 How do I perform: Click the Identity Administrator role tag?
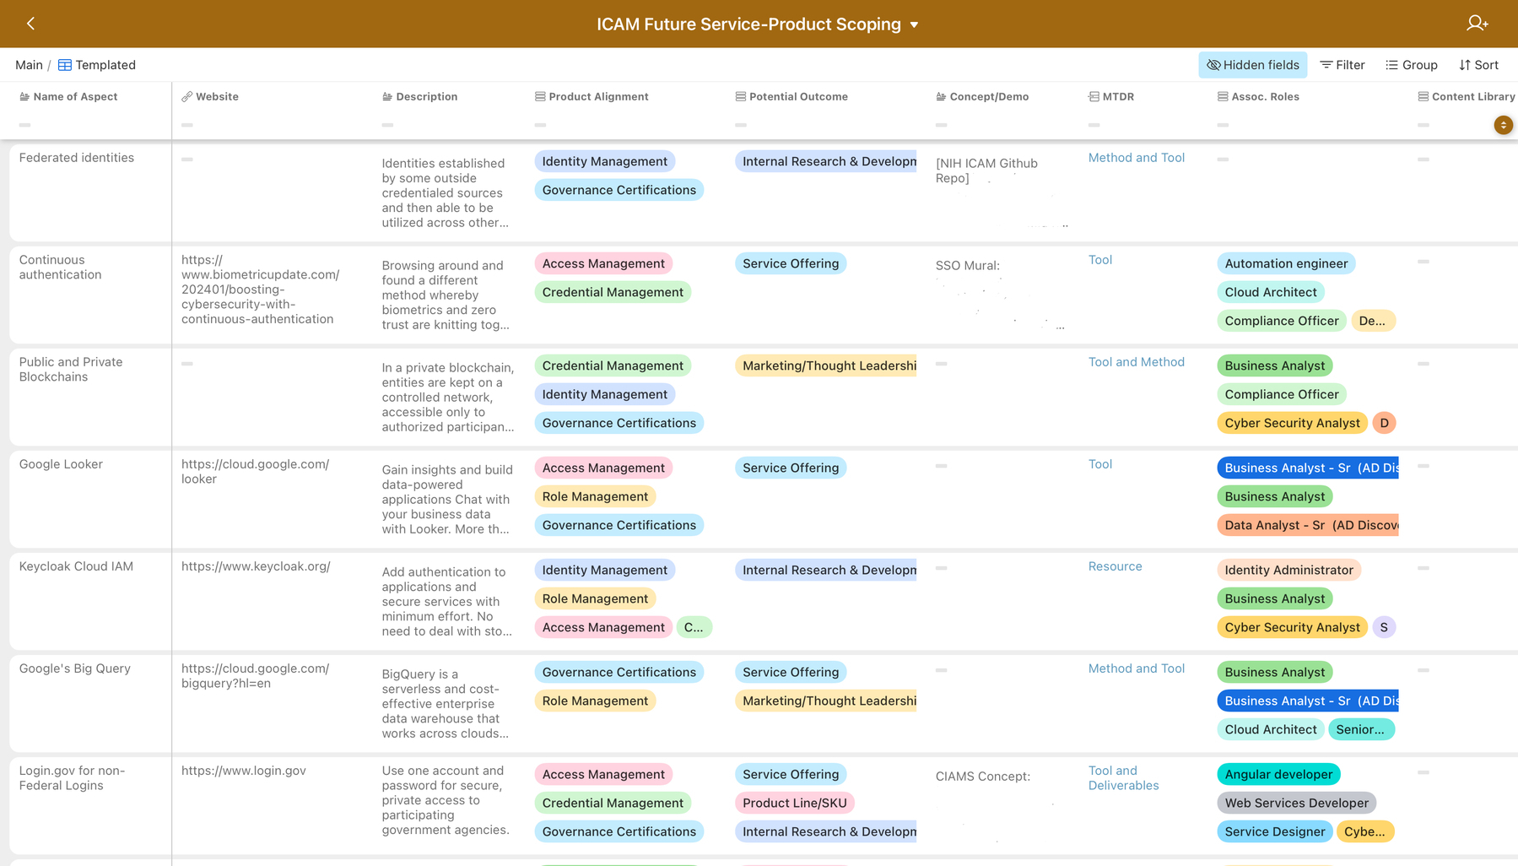point(1288,570)
